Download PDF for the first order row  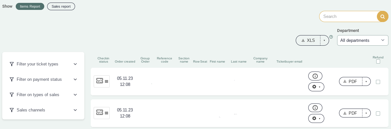(x=351, y=81)
